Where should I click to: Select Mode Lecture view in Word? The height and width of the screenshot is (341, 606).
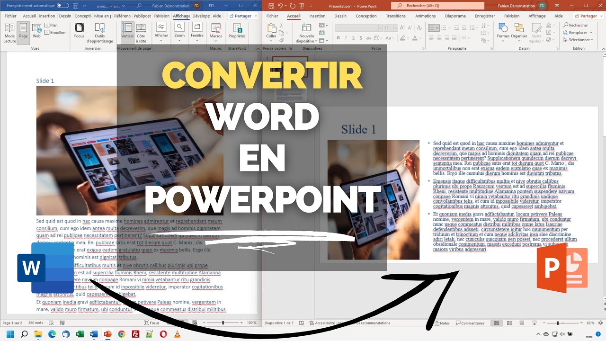point(9,33)
